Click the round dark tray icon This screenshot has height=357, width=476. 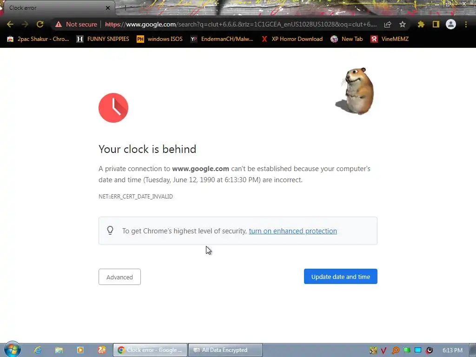pos(429,350)
